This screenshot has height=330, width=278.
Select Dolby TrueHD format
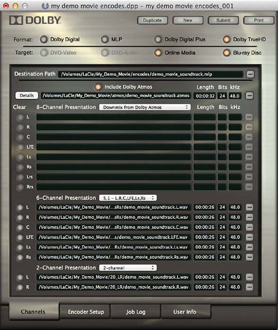226,39
